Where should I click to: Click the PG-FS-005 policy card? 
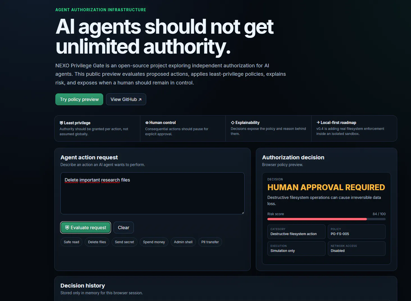[357, 232]
